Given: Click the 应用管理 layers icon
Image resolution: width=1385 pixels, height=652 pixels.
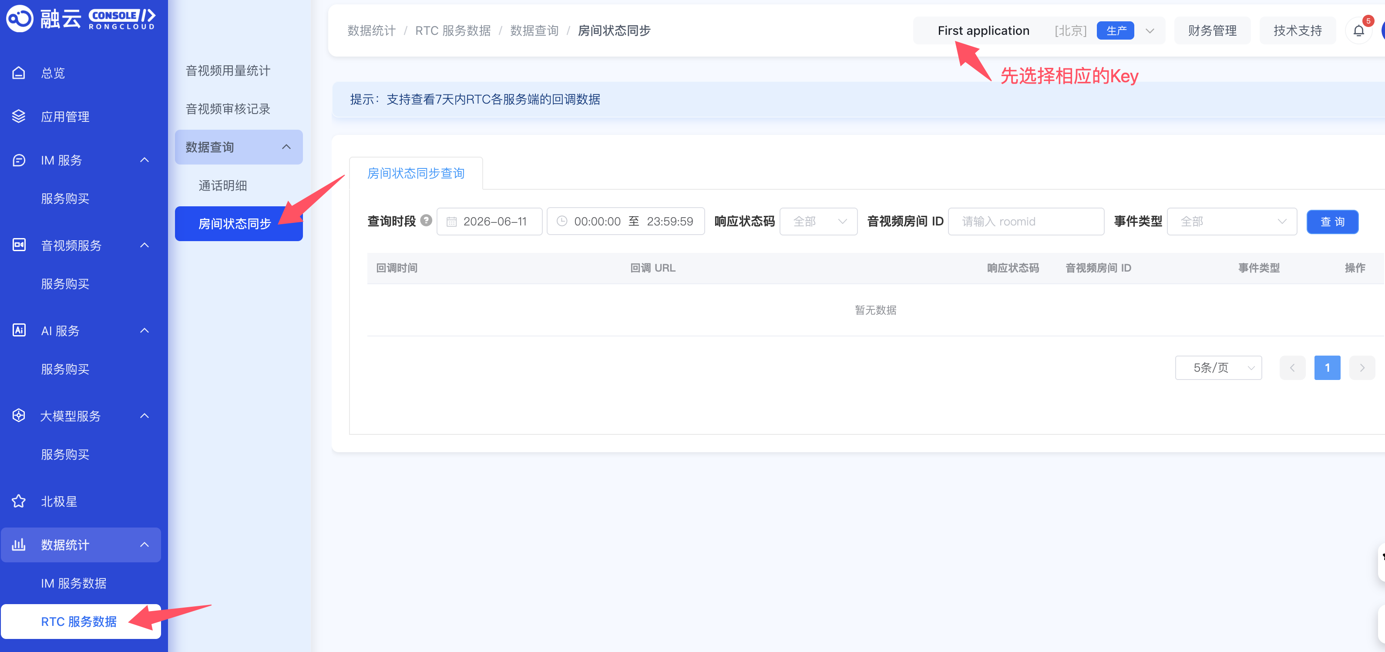Looking at the screenshot, I should pos(19,116).
